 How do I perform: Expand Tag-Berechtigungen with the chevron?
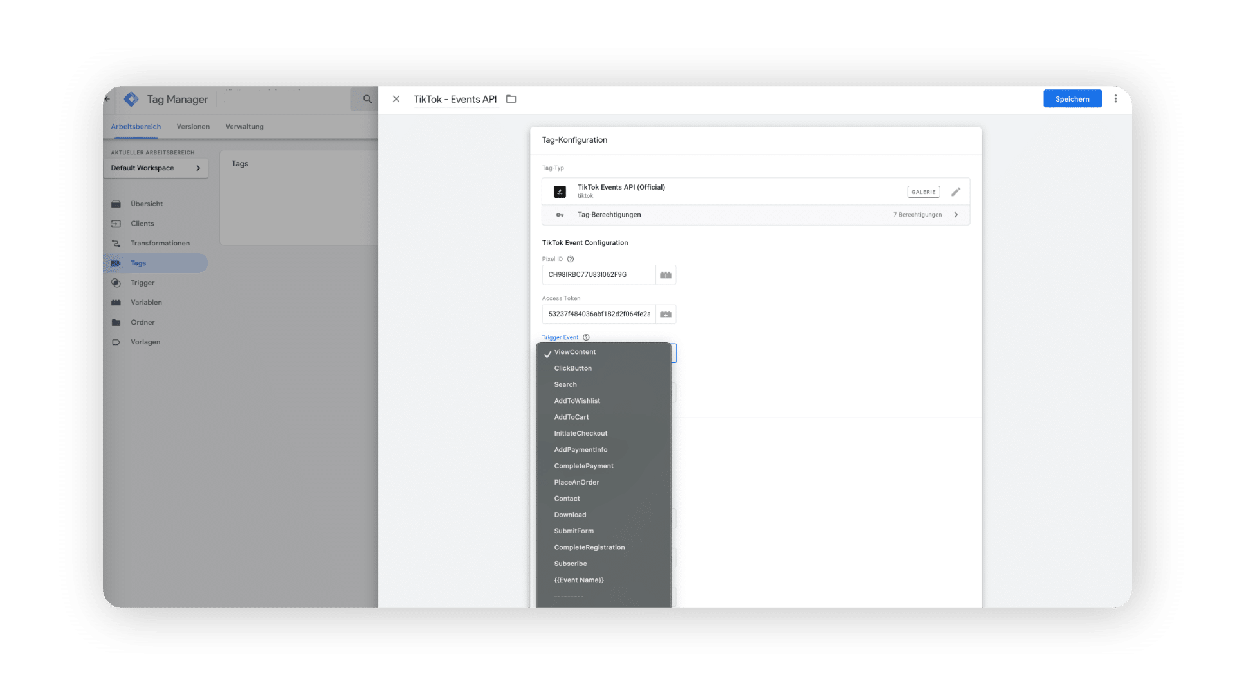[956, 215]
